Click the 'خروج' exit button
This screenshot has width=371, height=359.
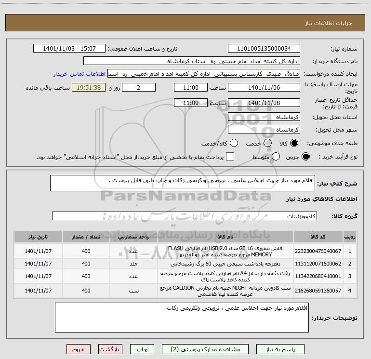79,349
